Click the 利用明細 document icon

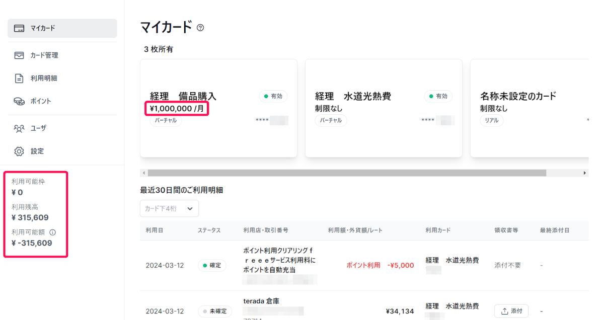point(19,78)
